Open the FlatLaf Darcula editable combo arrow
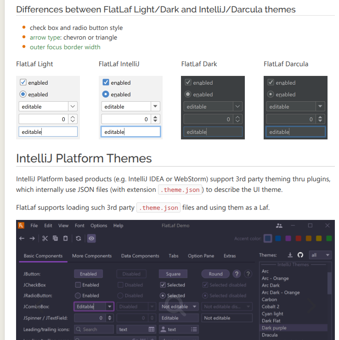The width and height of the screenshot is (339, 340). tap(320, 106)
